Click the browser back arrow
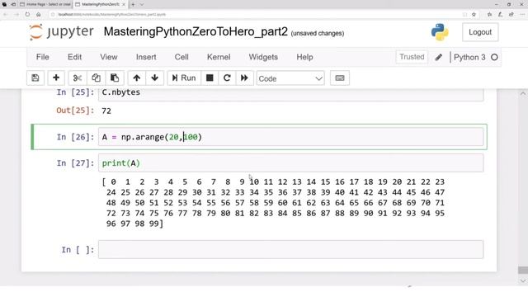Screen dimensions: 528x297 (x=6, y=15)
